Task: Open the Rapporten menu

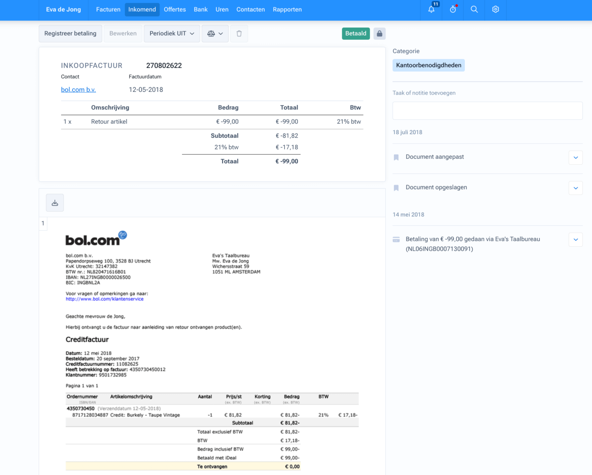Action: [x=287, y=9]
